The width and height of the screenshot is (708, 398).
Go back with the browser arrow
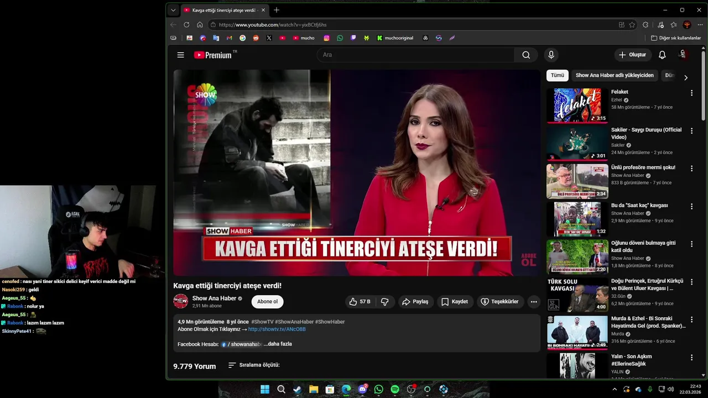point(173,25)
